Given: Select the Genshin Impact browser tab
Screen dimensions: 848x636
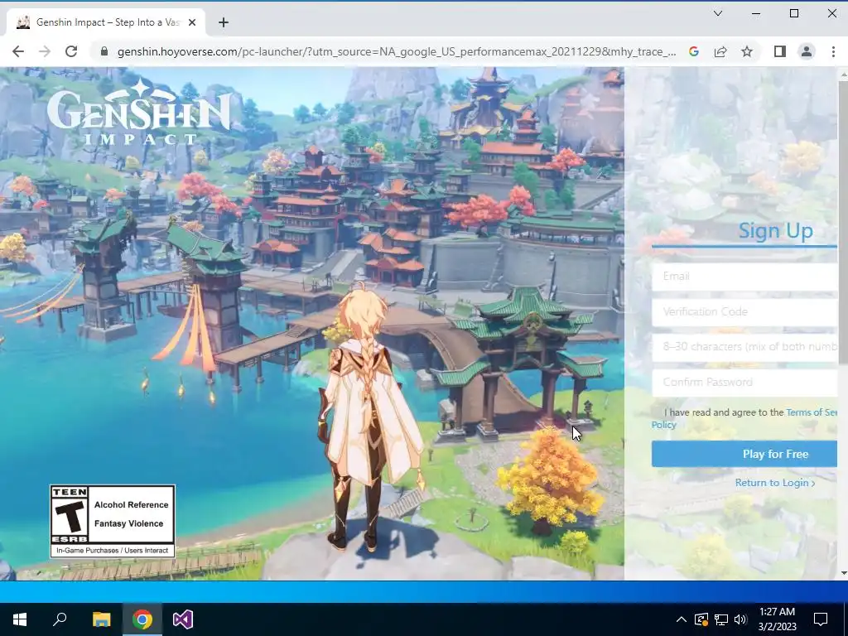Looking at the screenshot, I should point(105,22).
